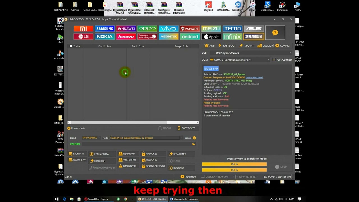Select the Lenovo brand tile
The width and height of the screenshot is (359, 202).
(x=126, y=36)
